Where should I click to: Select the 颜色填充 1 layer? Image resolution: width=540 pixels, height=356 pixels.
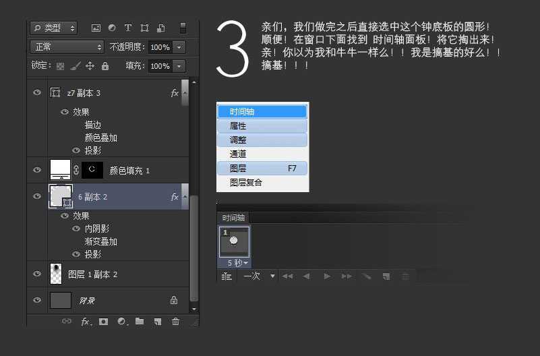(x=129, y=171)
